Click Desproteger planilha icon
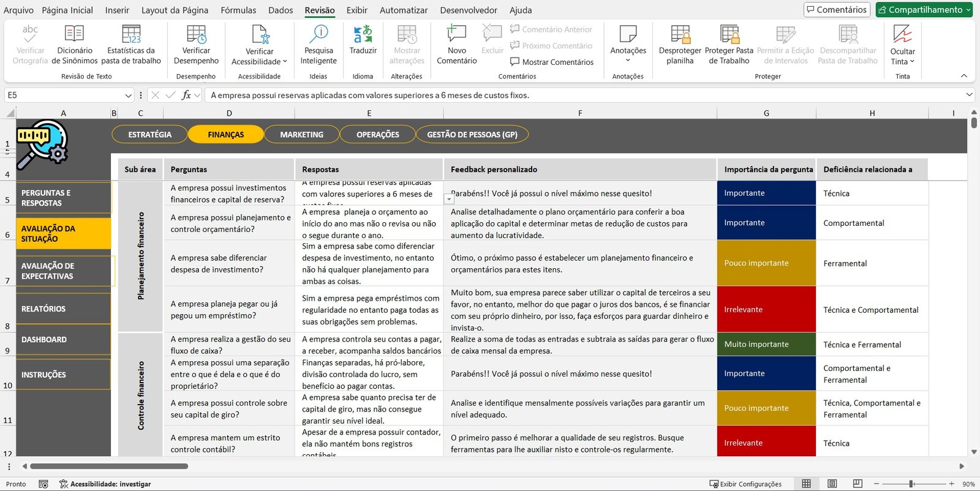 (x=680, y=34)
